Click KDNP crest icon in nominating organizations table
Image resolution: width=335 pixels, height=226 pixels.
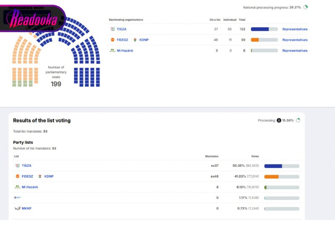(135, 40)
